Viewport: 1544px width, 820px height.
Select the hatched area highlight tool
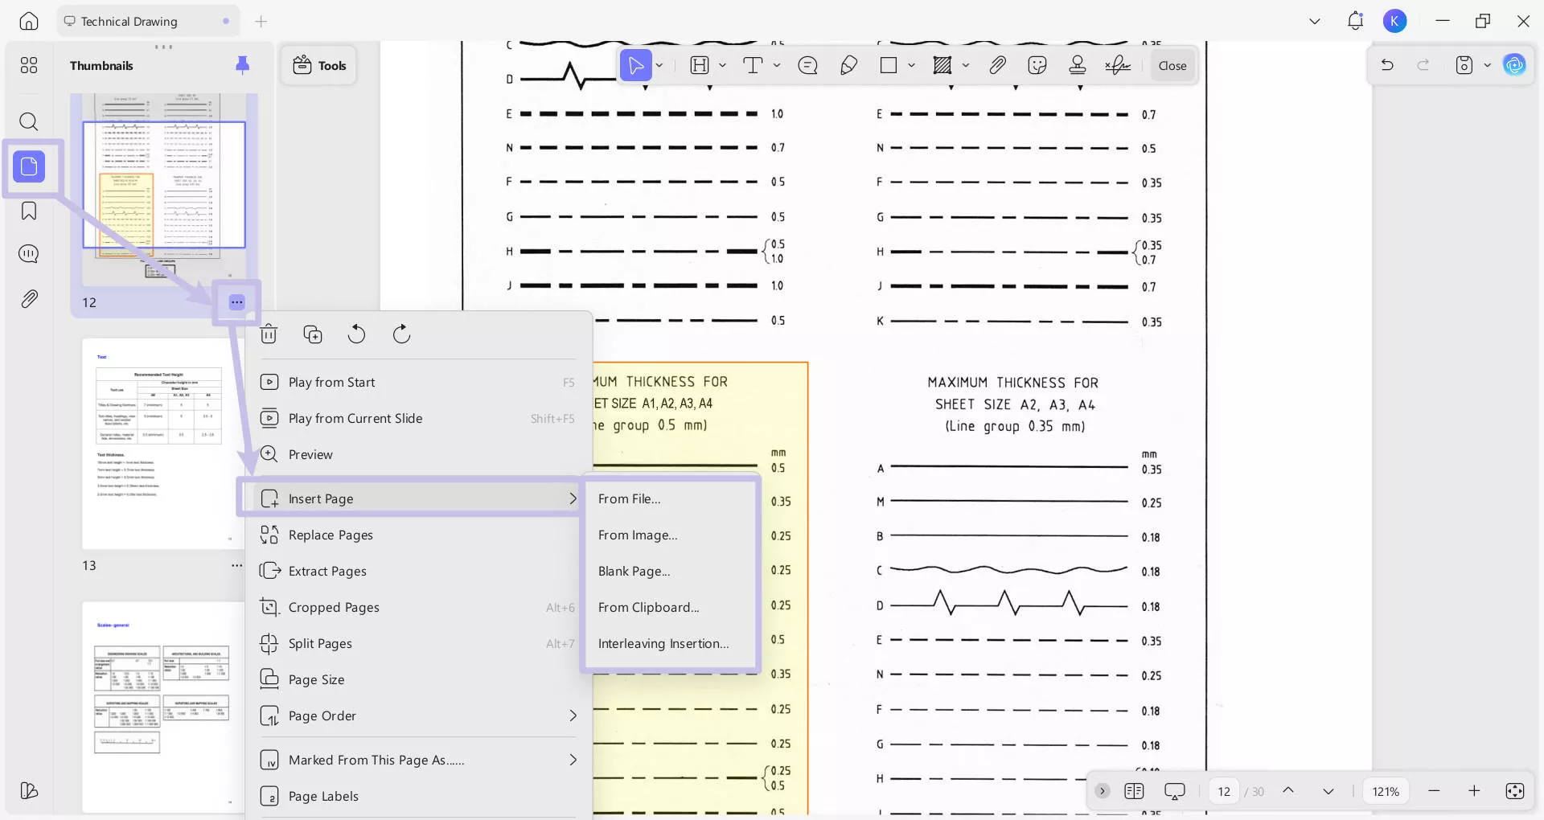[942, 65]
